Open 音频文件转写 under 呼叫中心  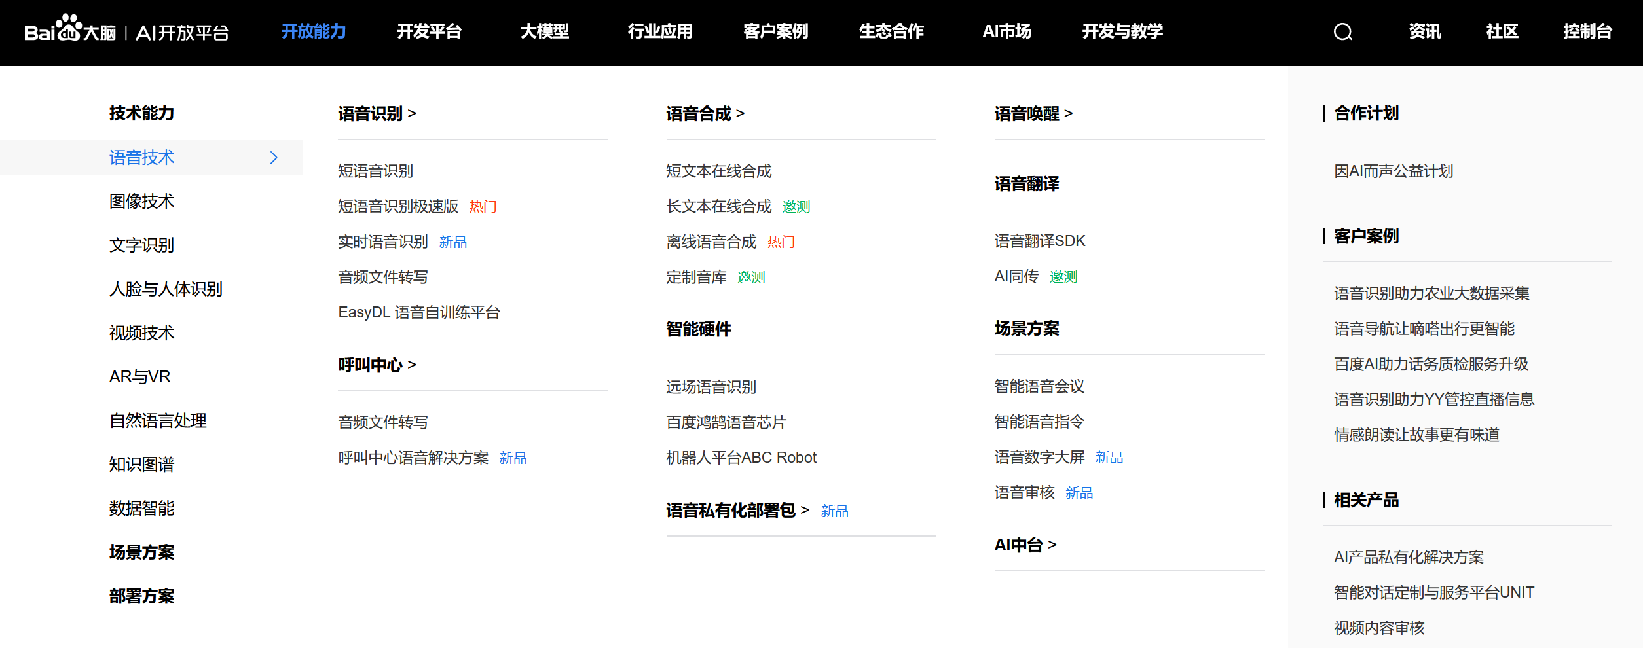383,423
